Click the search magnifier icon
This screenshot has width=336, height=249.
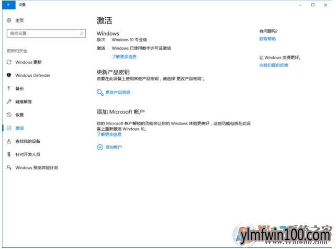tap(82, 33)
